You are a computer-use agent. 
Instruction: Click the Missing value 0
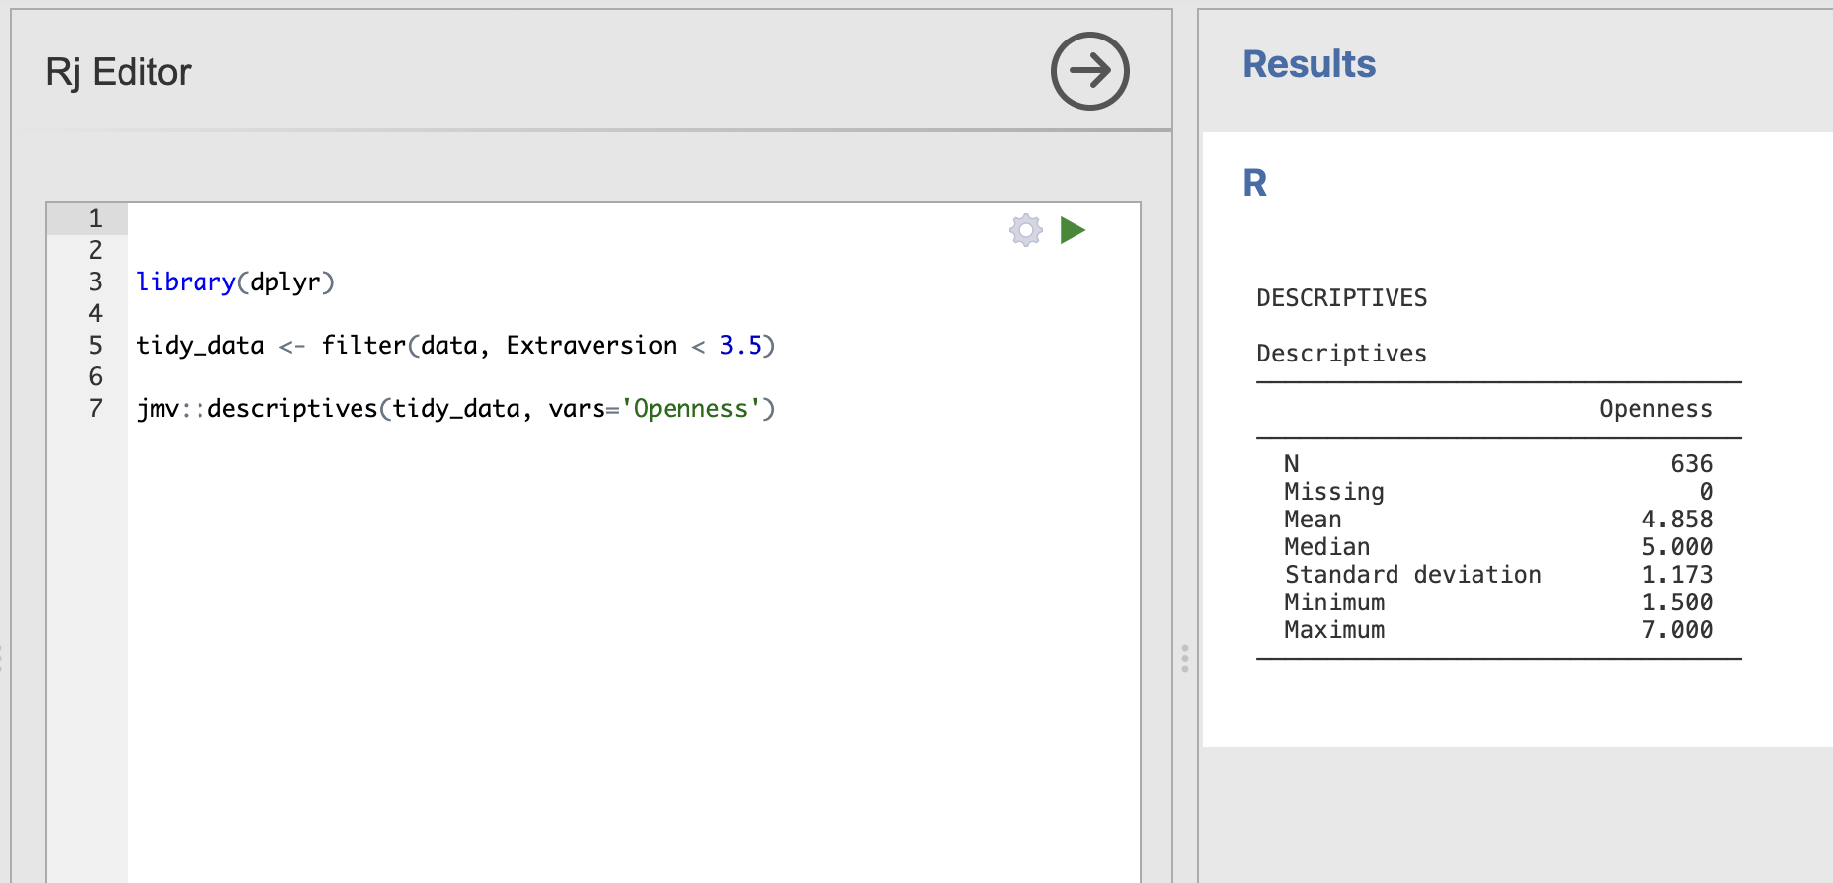pyautogui.click(x=1706, y=492)
